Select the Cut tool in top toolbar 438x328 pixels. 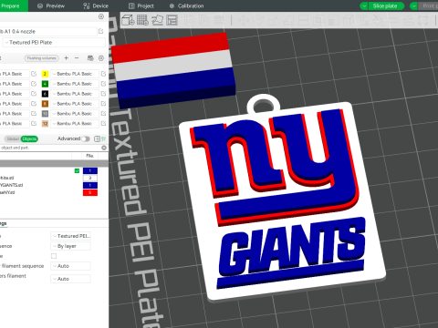(x=303, y=20)
